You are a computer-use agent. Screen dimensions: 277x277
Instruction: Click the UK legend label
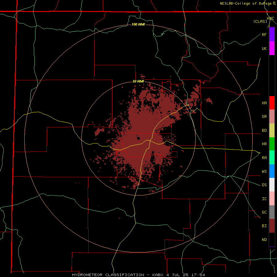point(264,48)
